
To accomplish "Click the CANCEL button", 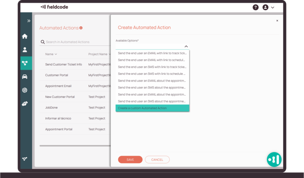I will 157,160.
